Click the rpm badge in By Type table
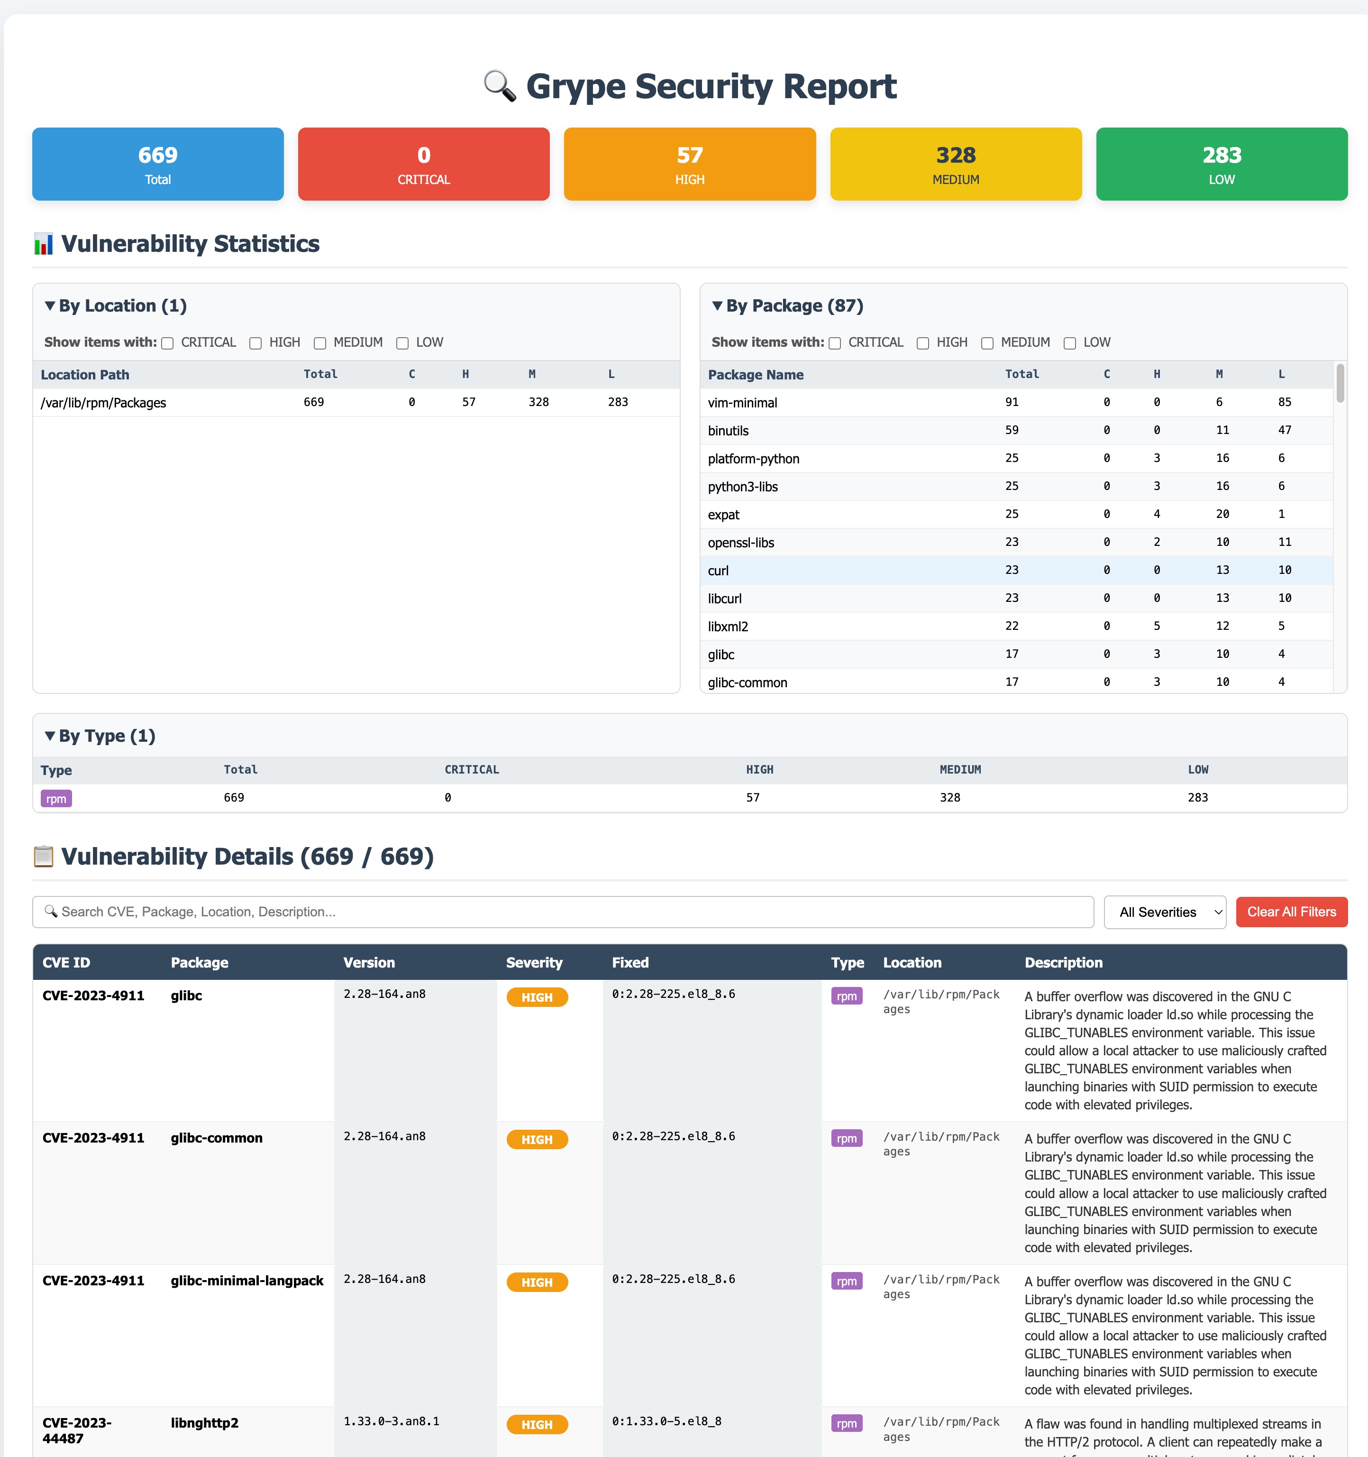Image resolution: width=1368 pixels, height=1457 pixels. pyautogui.click(x=55, y=799)
